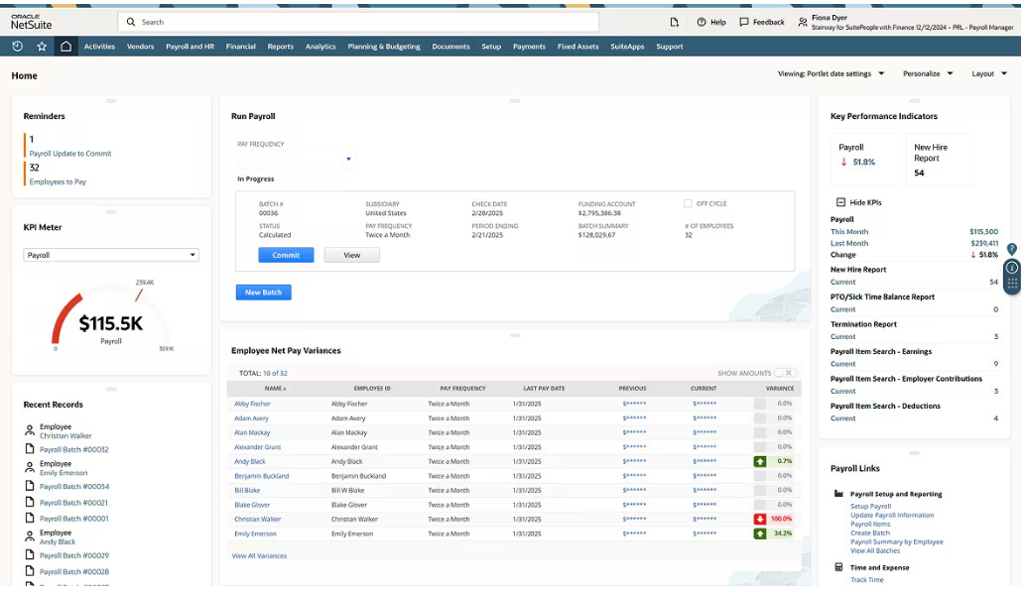Open the Fixed Assets menu
The height and width of the screenshot is (593, 1025).
577,47
